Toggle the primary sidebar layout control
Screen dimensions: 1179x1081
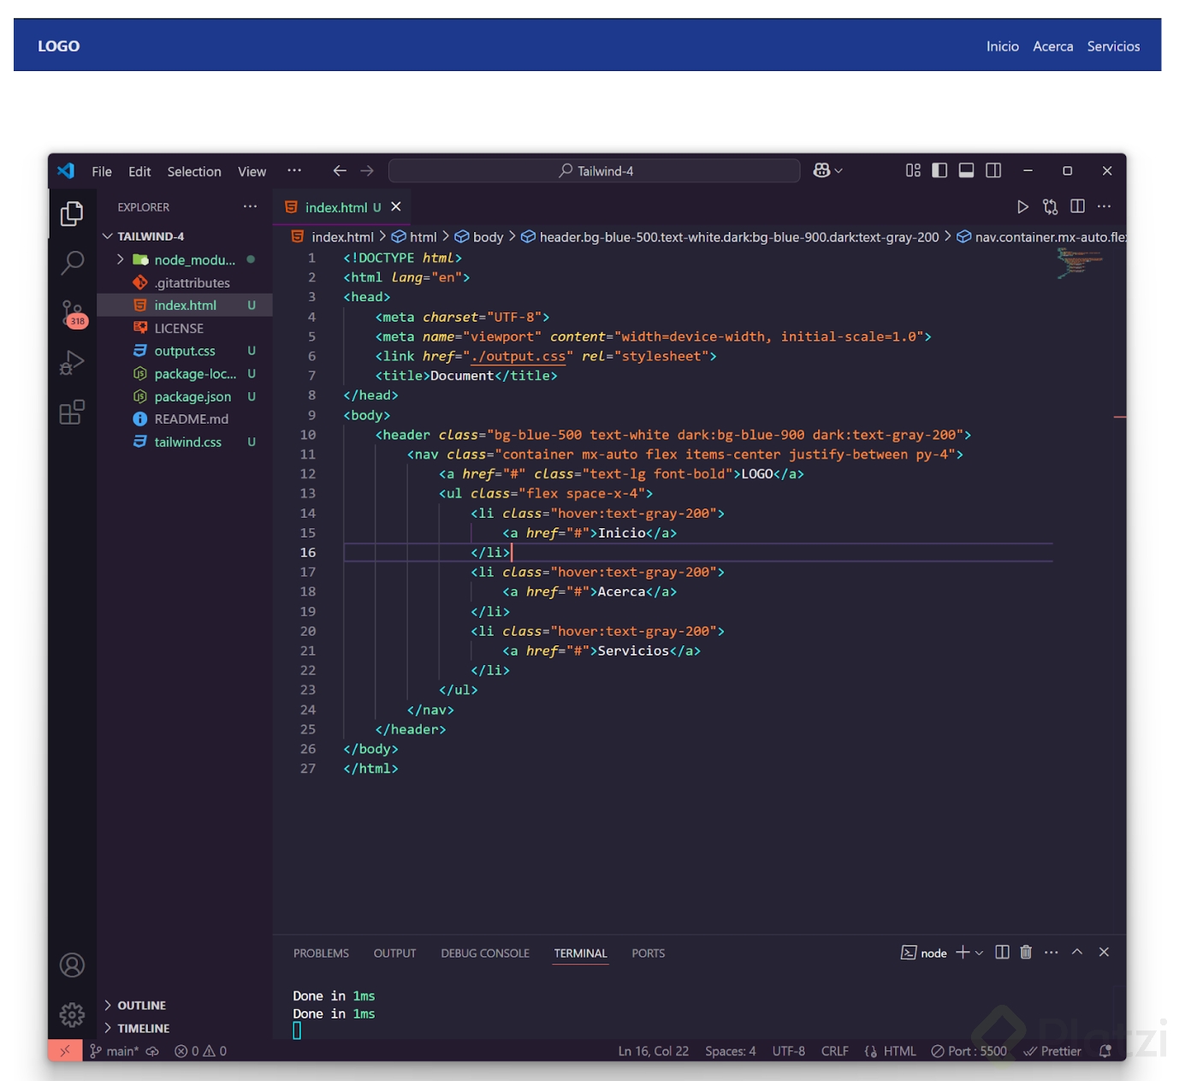[939, 170]
